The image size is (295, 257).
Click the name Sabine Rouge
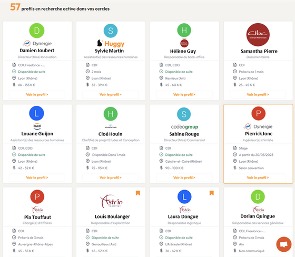(x=184, y=134)
